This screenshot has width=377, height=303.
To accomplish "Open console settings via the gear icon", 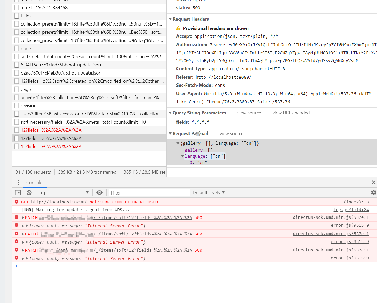I will coord(373,192).
